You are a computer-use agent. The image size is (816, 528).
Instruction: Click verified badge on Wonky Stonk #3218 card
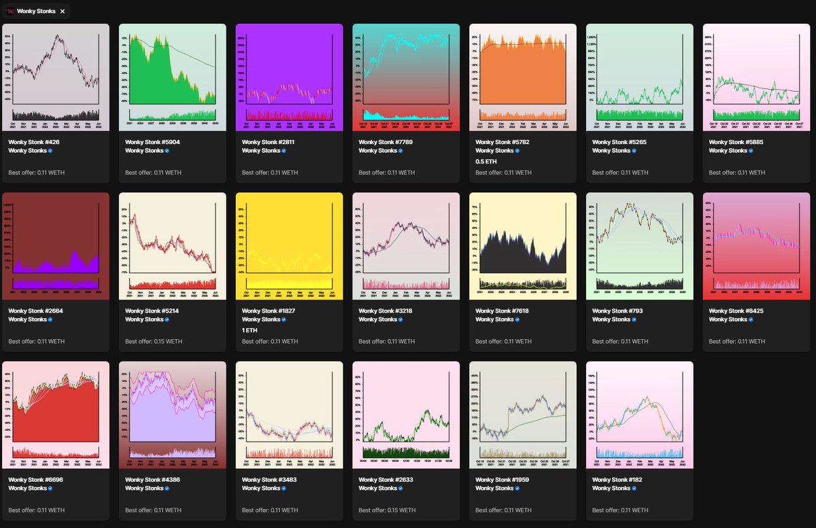pyautogui.click(x=401, y=319)
